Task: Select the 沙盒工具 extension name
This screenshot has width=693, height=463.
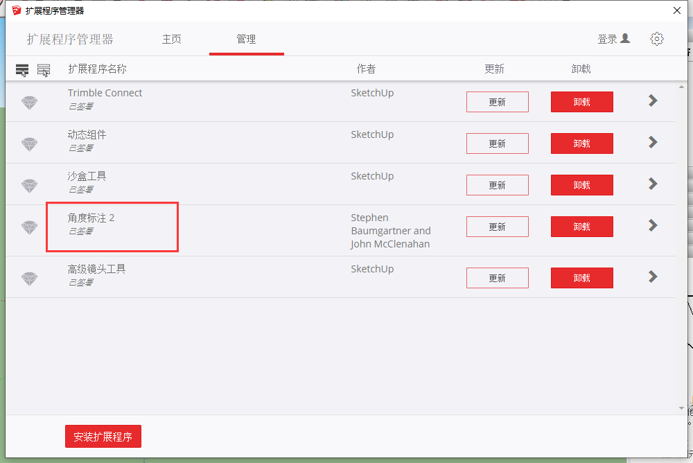Action: click(87, 176)
